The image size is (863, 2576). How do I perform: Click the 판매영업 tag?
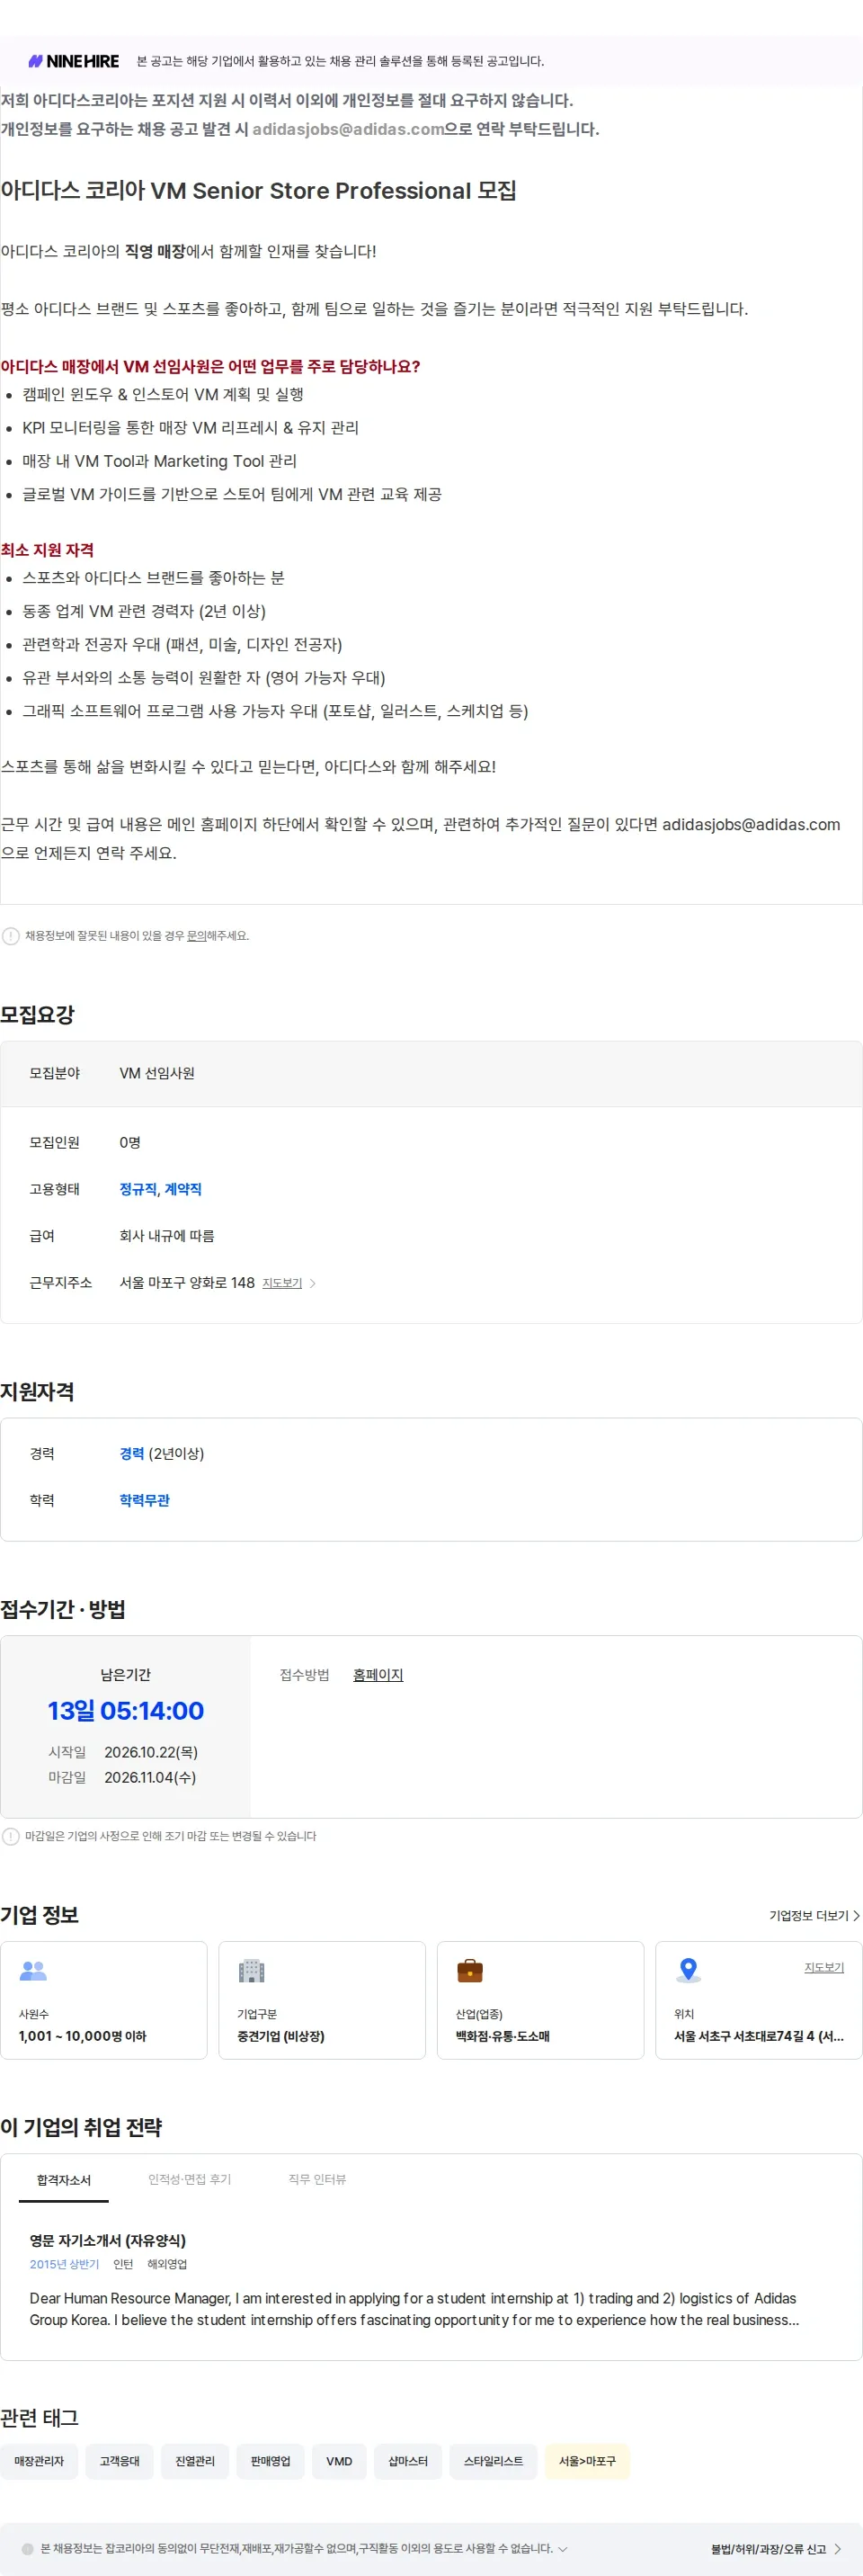[x=270, y=2461]
